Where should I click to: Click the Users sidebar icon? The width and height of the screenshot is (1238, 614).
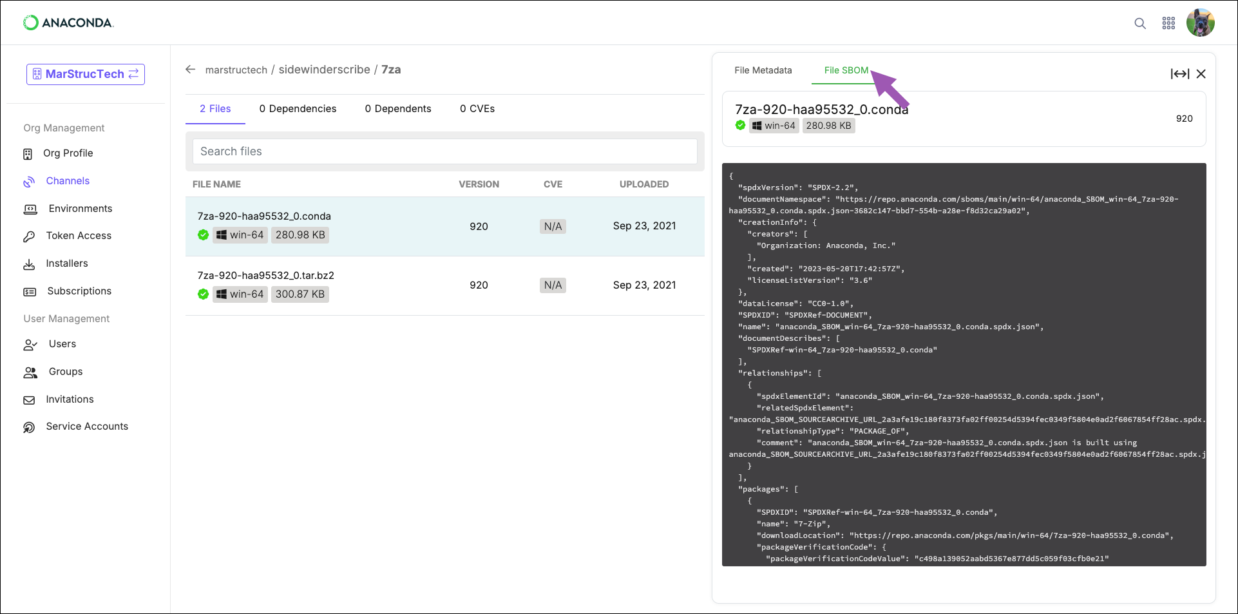pos(30,345)
